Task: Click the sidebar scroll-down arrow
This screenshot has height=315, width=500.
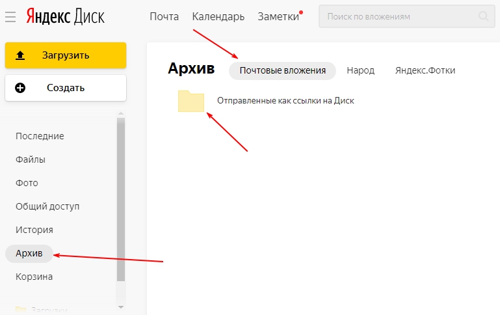Action: (x=121, y=307)
